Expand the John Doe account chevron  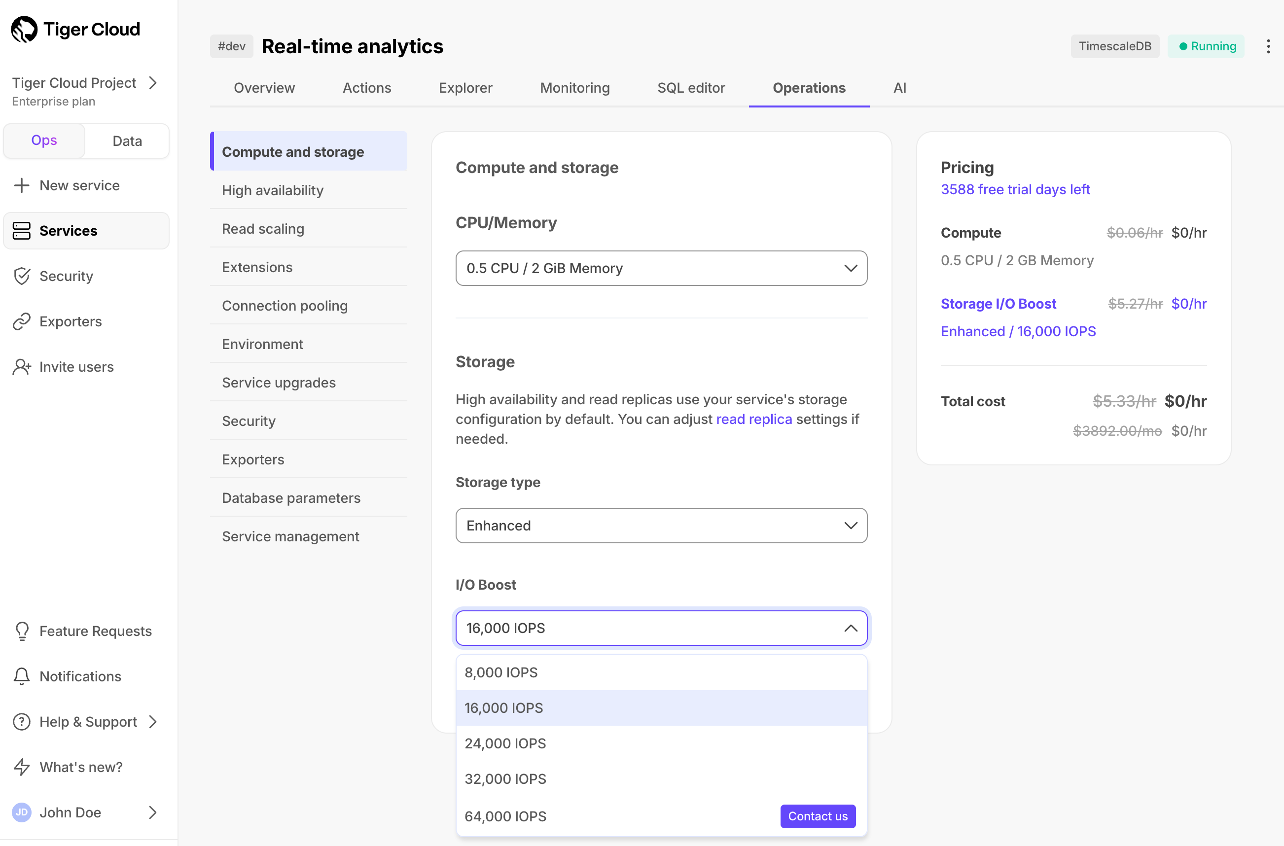click(153, 812)
